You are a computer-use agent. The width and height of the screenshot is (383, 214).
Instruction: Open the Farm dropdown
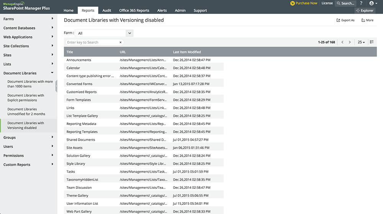click(104, 33)
